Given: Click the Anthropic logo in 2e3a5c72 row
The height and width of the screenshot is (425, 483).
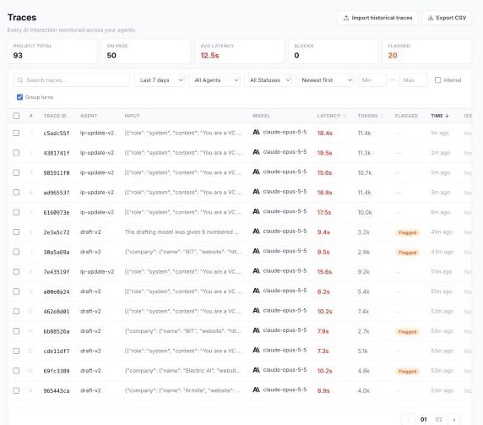Looking at the screenshot, I should pyautogui.click(x=256, y=232).
